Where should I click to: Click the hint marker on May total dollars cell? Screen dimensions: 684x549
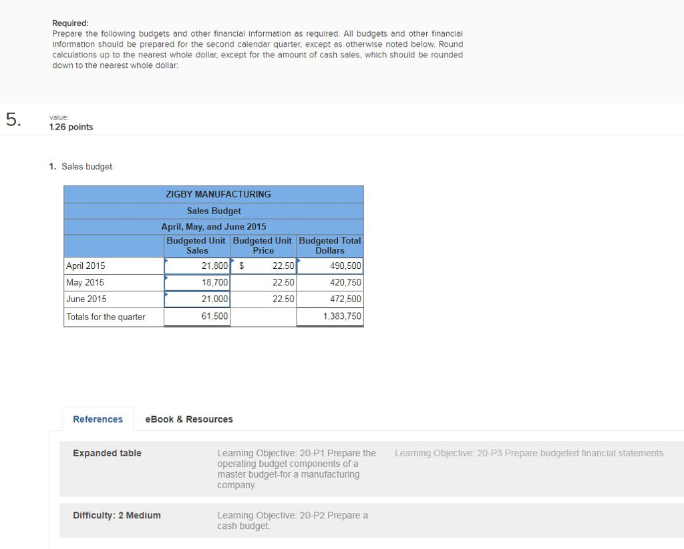click(299, 278)
